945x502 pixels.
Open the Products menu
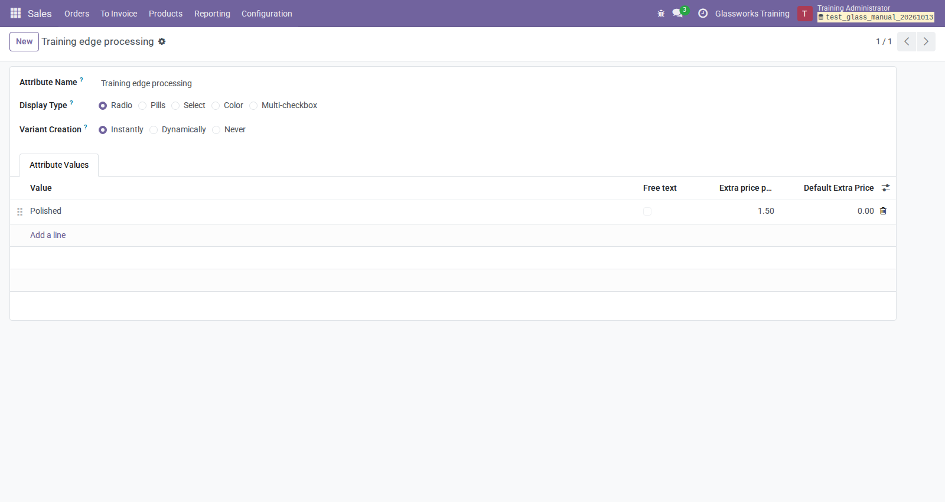point(165,14)
